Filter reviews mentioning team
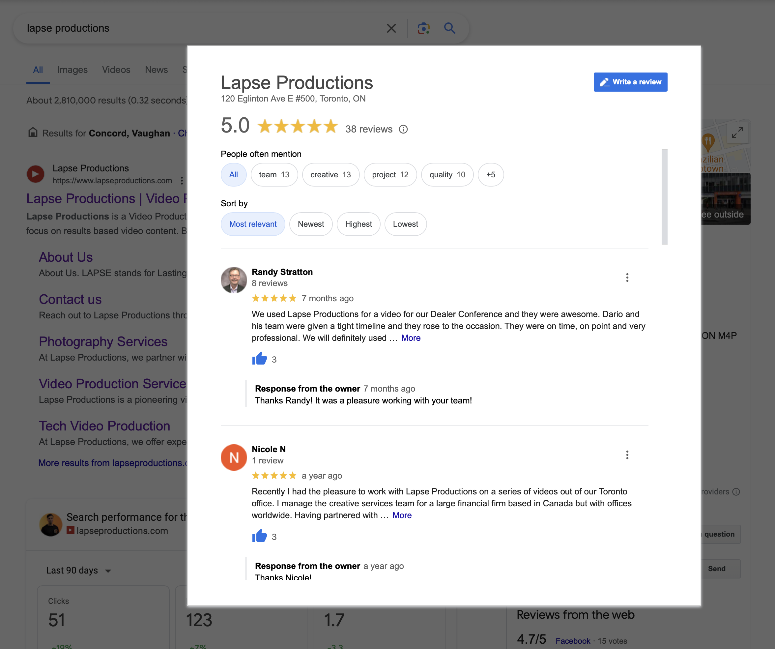Image resolution: width=775 pixels, height=649 pixels. click(x=274, y=175)
